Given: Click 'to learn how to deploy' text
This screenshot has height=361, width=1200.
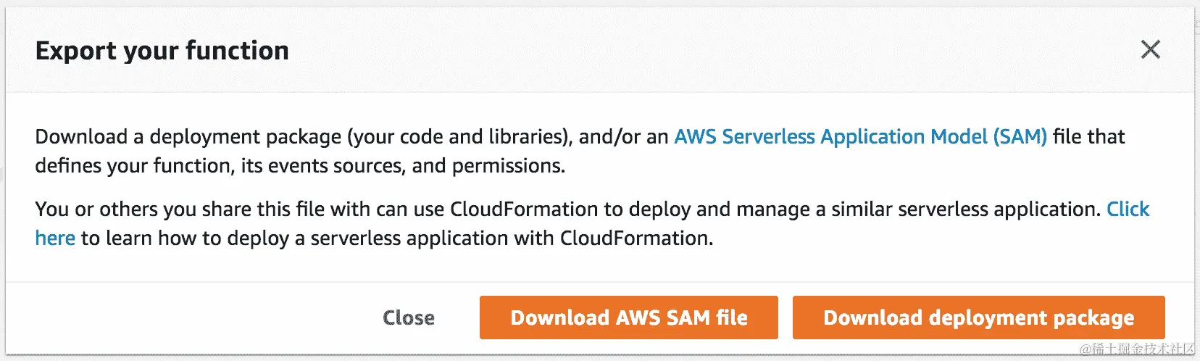Looking at the screenshot, I should click(x=185, y=238).
